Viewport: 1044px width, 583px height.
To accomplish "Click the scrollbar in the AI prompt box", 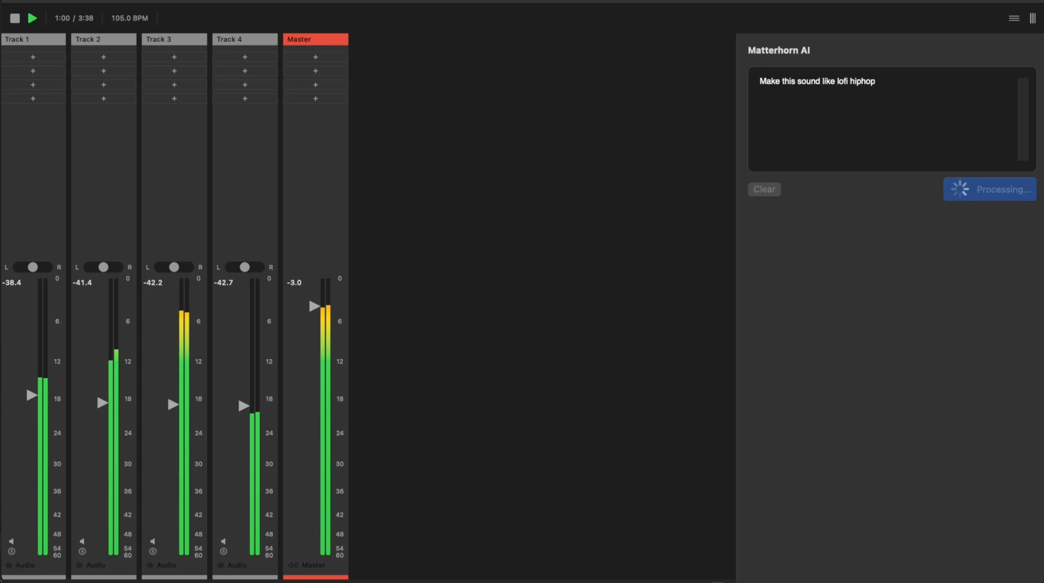I will 1023,119.
